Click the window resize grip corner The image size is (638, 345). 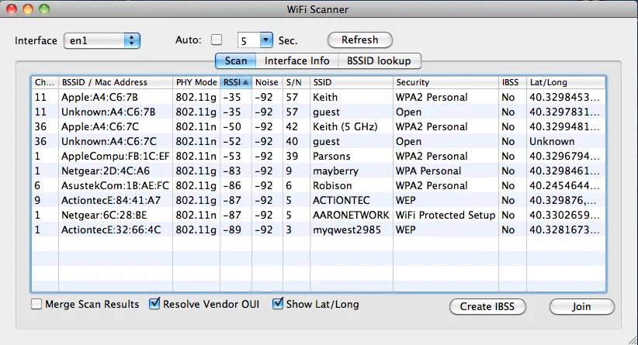point(632,340)
